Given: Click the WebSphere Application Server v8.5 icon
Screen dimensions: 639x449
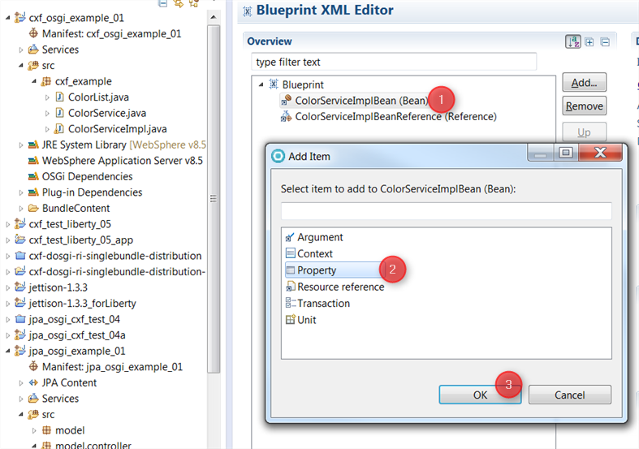Looking at the screenshot, I should pos(33,161).
